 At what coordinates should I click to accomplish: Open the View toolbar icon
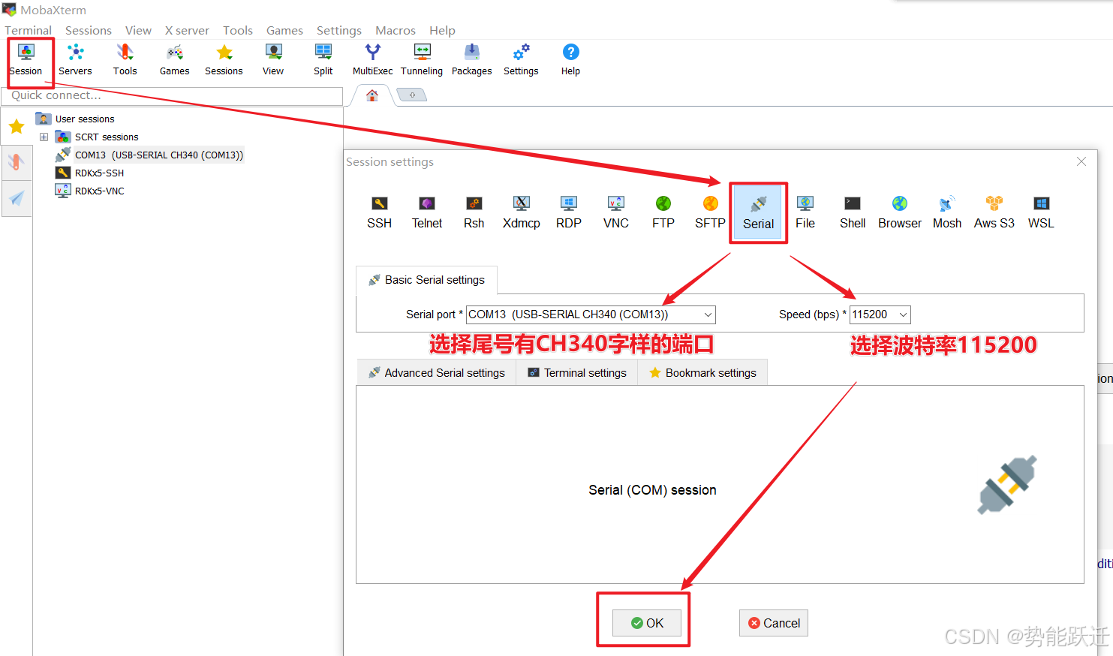coord(273,60)
